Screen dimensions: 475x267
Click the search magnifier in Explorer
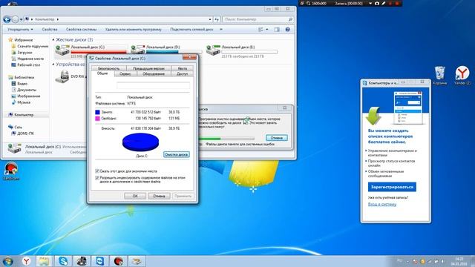[290, 19]
